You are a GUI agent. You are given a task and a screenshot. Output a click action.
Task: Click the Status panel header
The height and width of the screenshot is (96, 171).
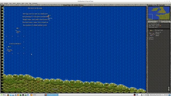(x=159, y=22)
